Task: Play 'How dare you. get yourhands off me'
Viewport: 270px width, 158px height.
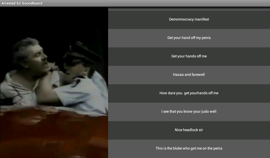Action: [189, 93]
